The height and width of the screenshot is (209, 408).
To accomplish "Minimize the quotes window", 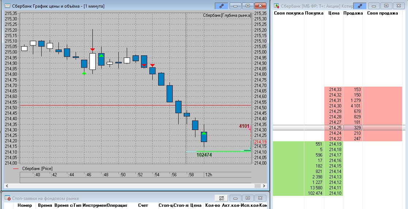I will pos(374,6).
